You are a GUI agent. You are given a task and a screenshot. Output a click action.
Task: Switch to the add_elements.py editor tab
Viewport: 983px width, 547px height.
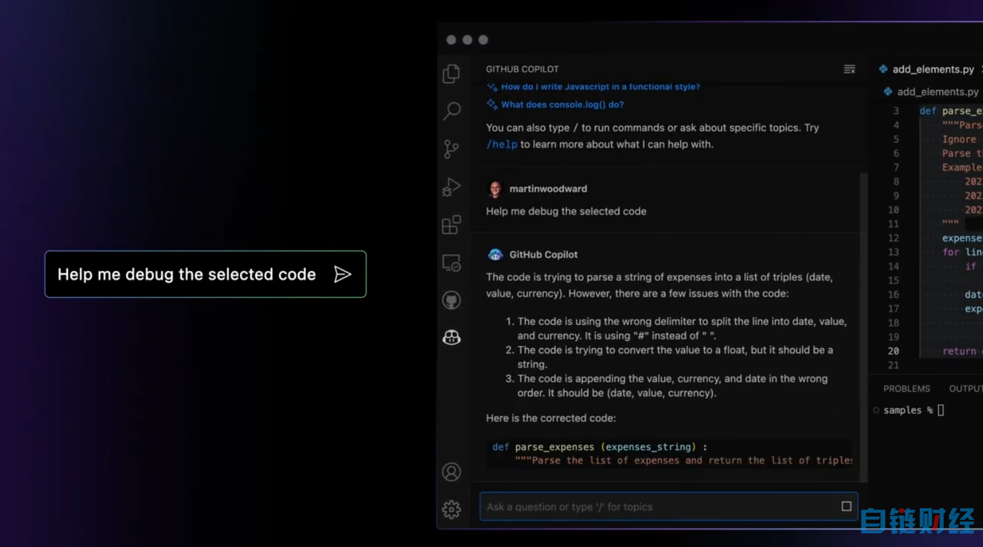(932, 69)
